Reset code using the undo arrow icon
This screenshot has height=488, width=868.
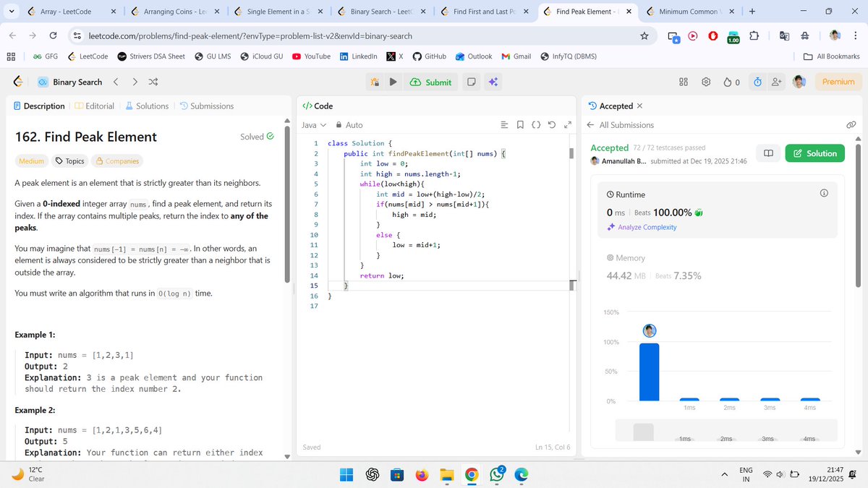(x=550, y=124)
